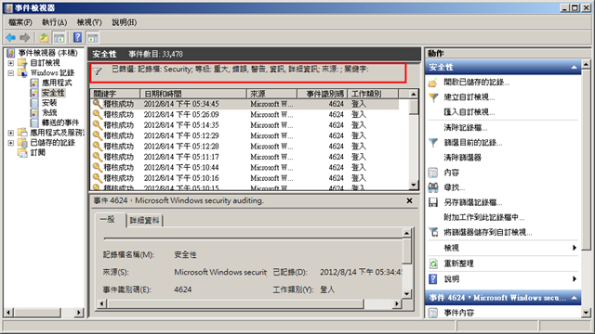Sort by 事件識別碼 column header

coord(322,94)
